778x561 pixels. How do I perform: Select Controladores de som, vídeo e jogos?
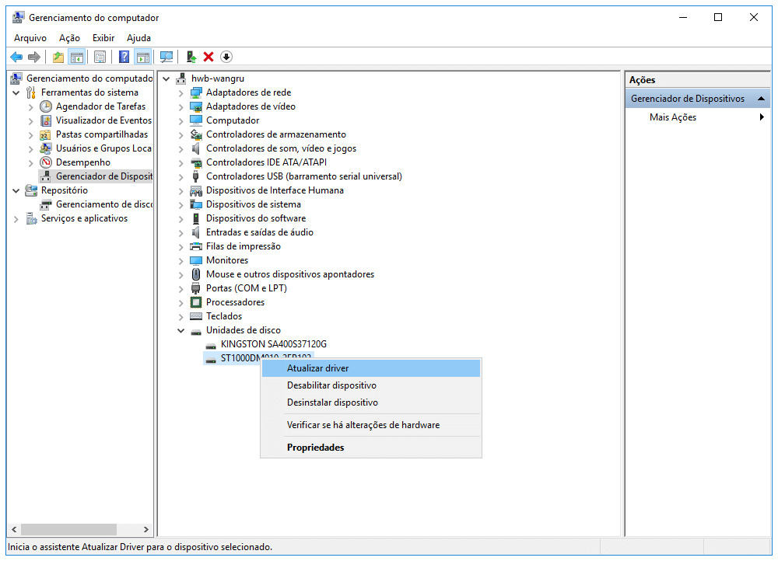coord(281,148)
